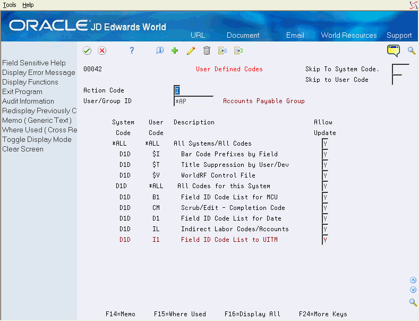Select Field Sensitive Help option
This screenshot has height=321, width=419.
34,63
